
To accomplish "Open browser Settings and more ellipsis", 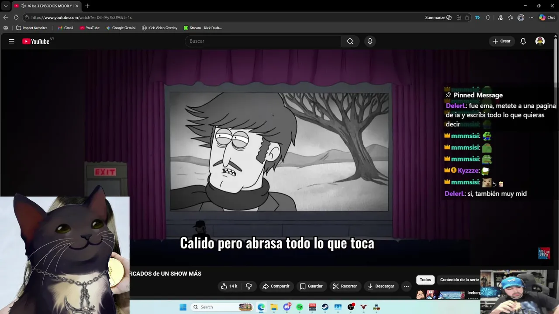I will (x=531, y=17).
